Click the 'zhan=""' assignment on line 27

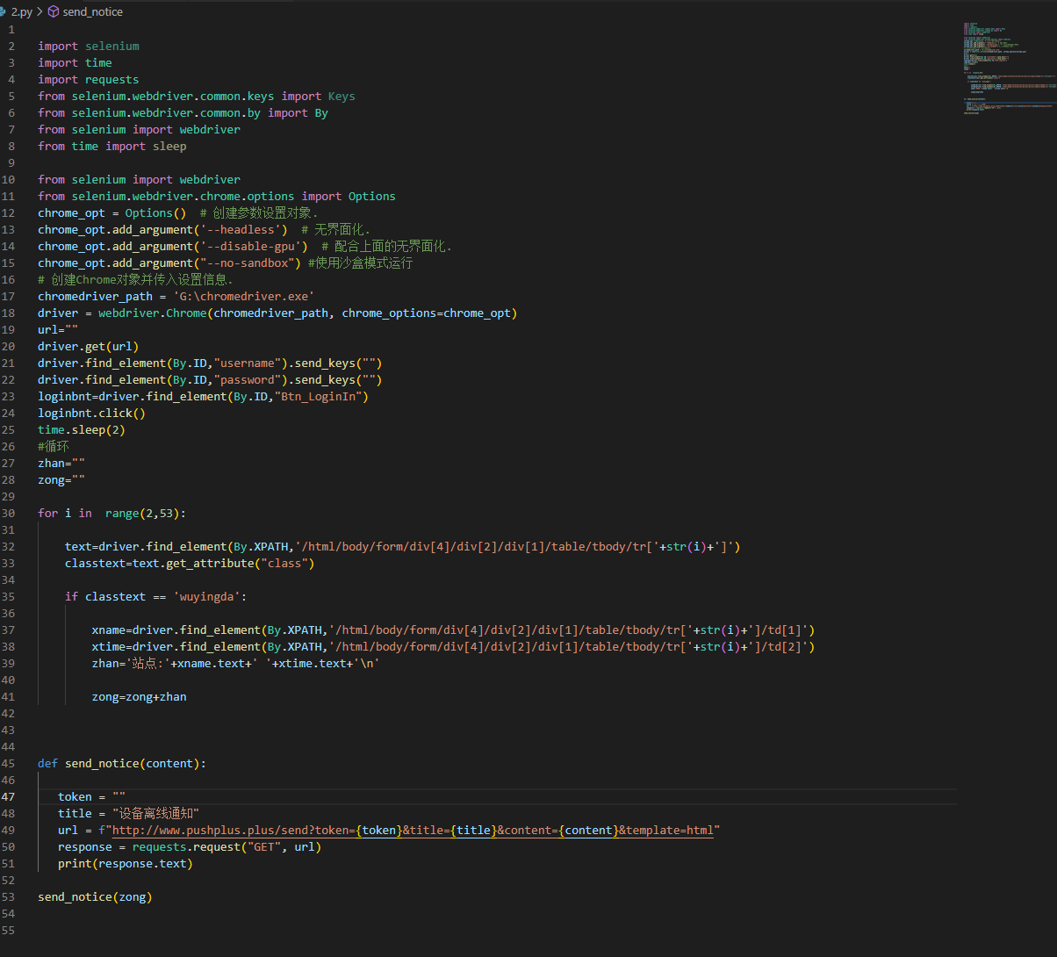tap(61, 463)
